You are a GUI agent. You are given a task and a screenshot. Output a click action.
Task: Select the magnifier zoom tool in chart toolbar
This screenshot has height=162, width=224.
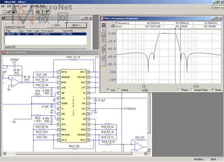point(103,44)
